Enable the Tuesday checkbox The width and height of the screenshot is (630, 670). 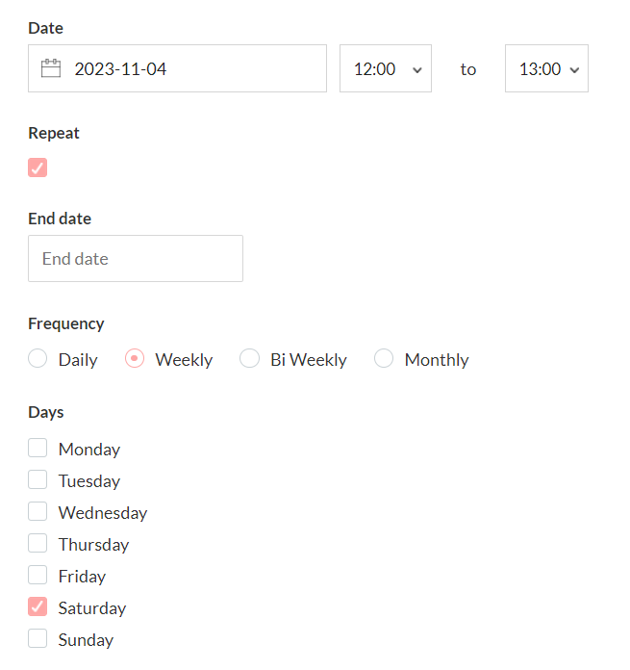(x=38, y=479)
